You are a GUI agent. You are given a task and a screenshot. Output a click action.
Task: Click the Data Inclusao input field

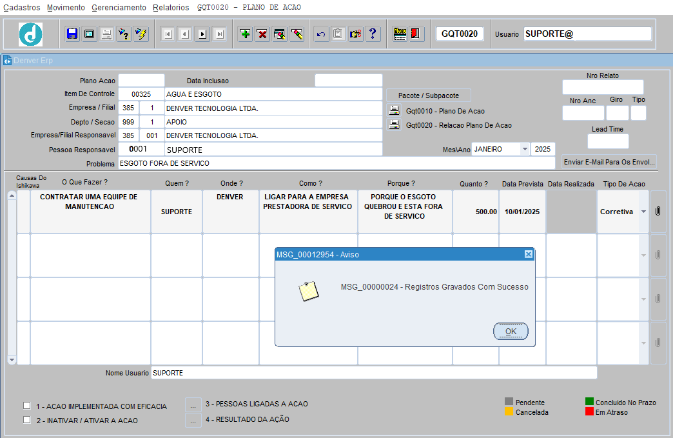(x=349, y=80)
